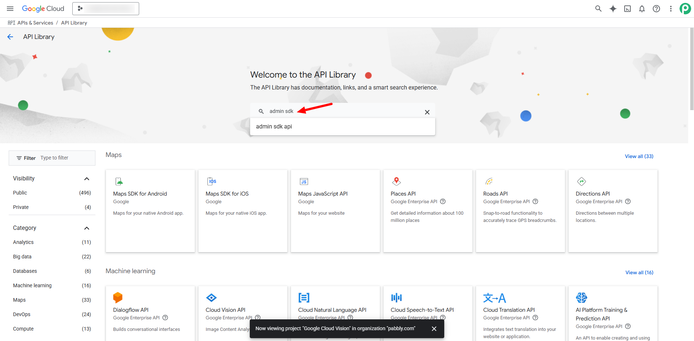Dismiss the project notification toast
Viewport: 694px width, 341px height.
pyautogui.click(x=434, y=329)
